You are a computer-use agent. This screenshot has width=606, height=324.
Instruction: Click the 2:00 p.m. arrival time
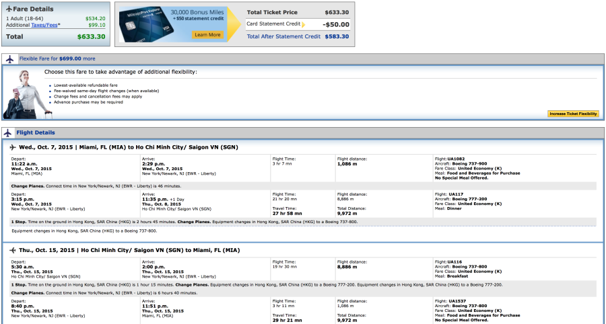point(154,267)
